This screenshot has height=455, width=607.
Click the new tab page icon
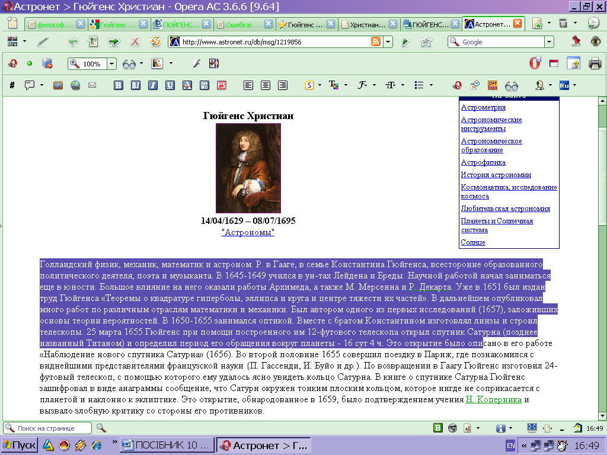click(13, 24)
